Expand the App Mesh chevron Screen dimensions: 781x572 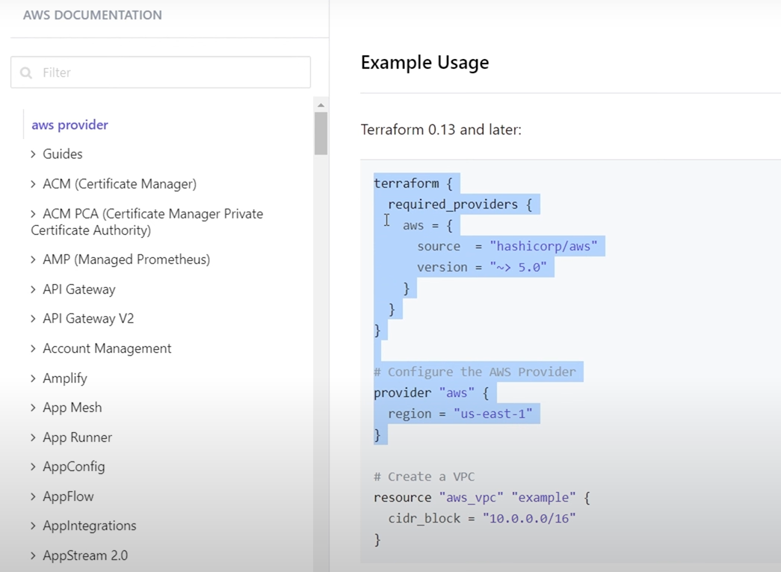coord(34,408)
